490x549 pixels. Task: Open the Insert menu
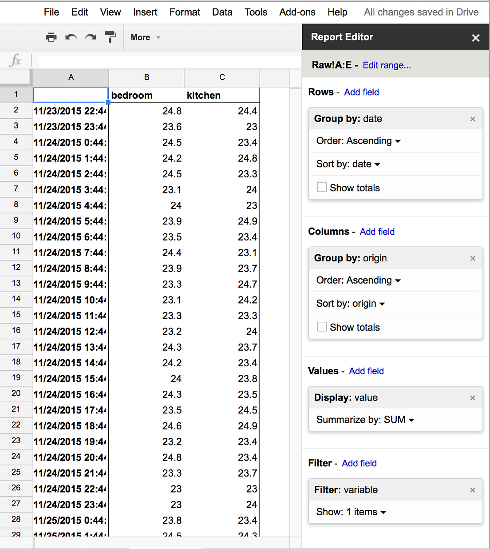pos(145,12)
